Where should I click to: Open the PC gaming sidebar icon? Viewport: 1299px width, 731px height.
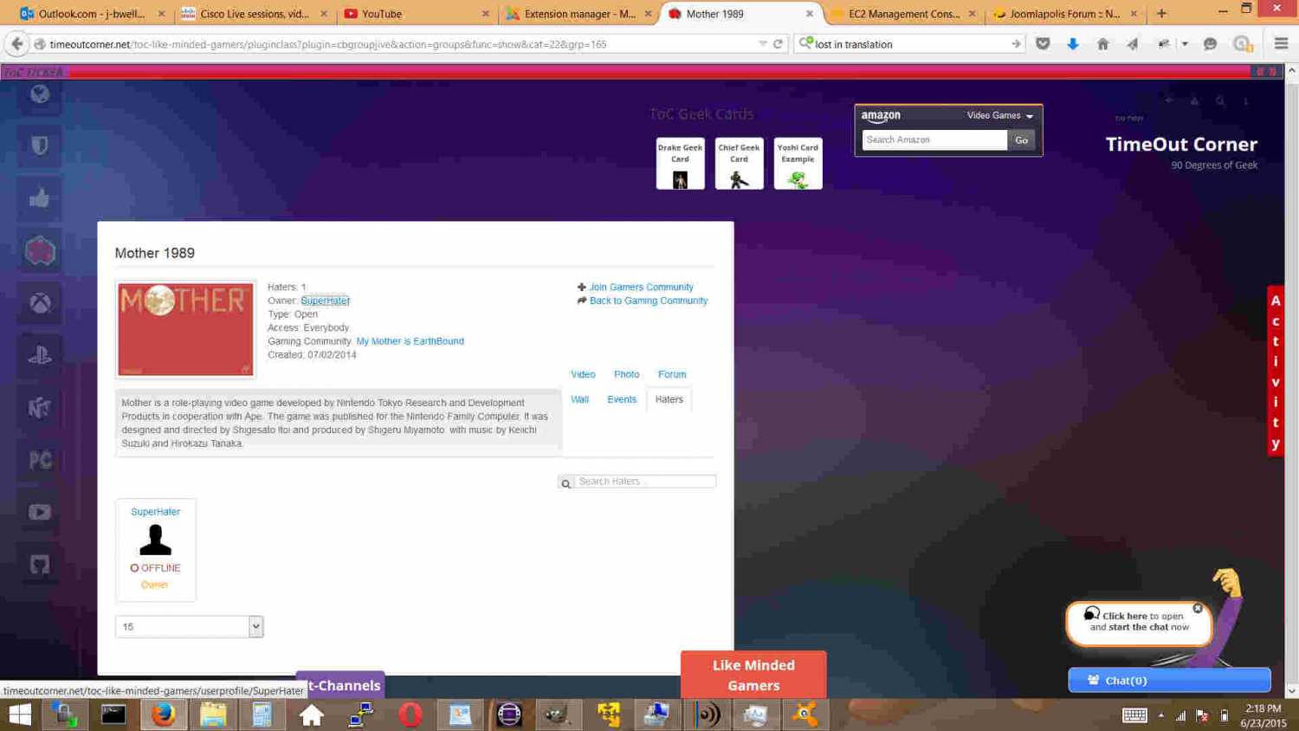point(40,460)
